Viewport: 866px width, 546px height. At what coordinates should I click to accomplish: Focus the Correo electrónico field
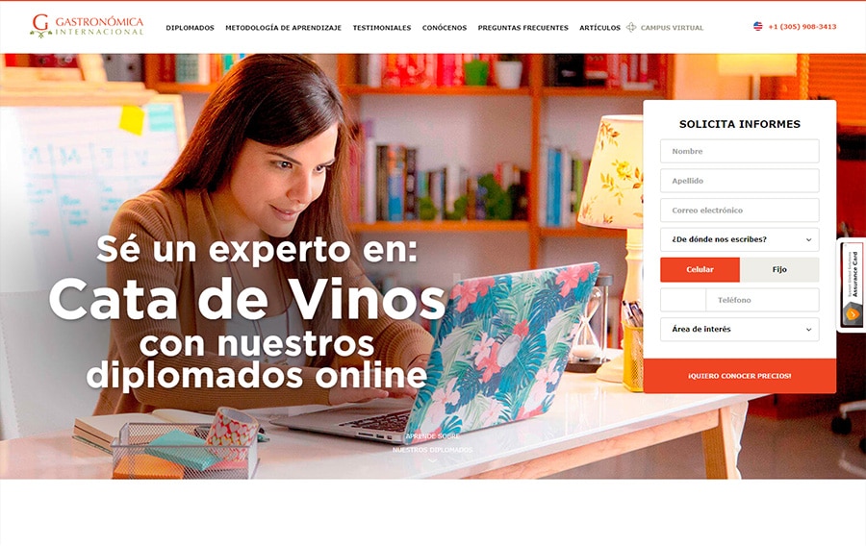[740, 211]
